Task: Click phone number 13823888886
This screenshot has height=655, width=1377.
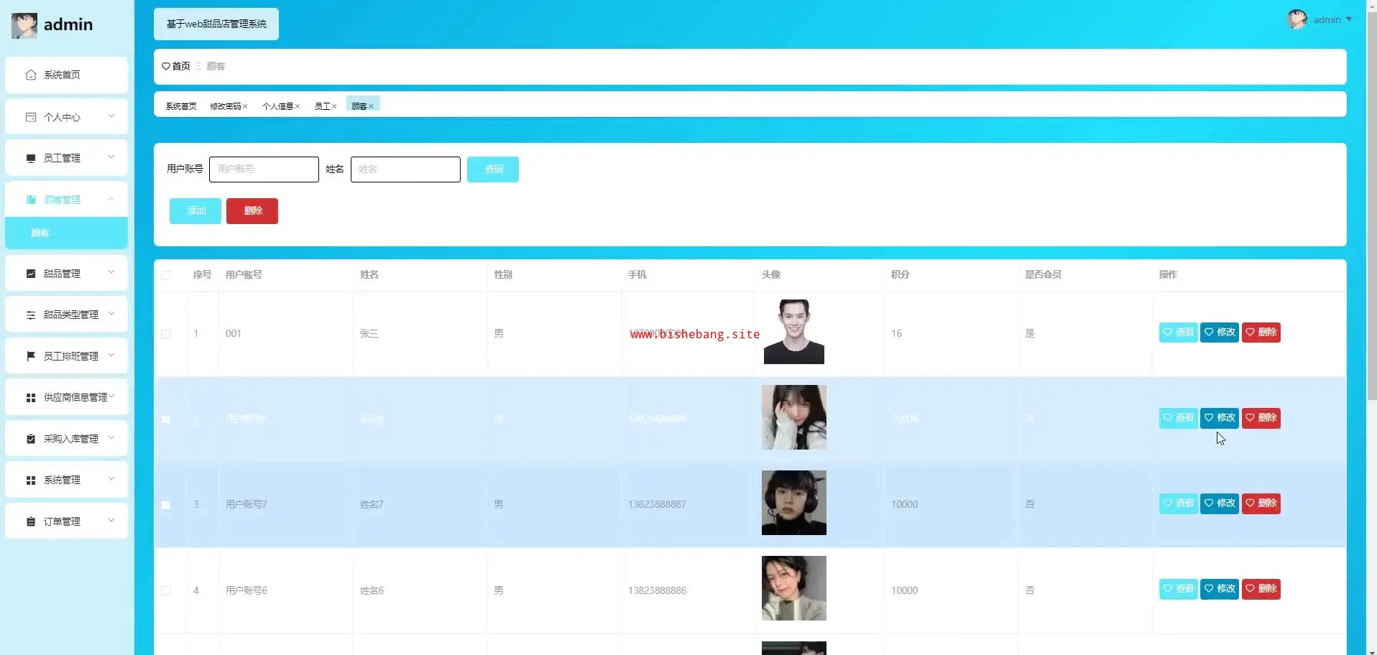Action: [x=658, y=590]
